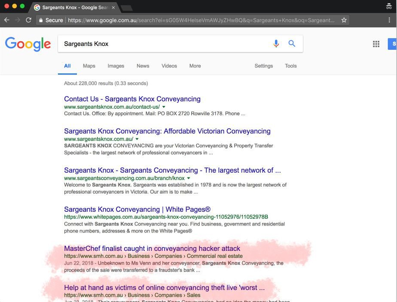Bookmark this page with the star icon

tap(344, 20)
